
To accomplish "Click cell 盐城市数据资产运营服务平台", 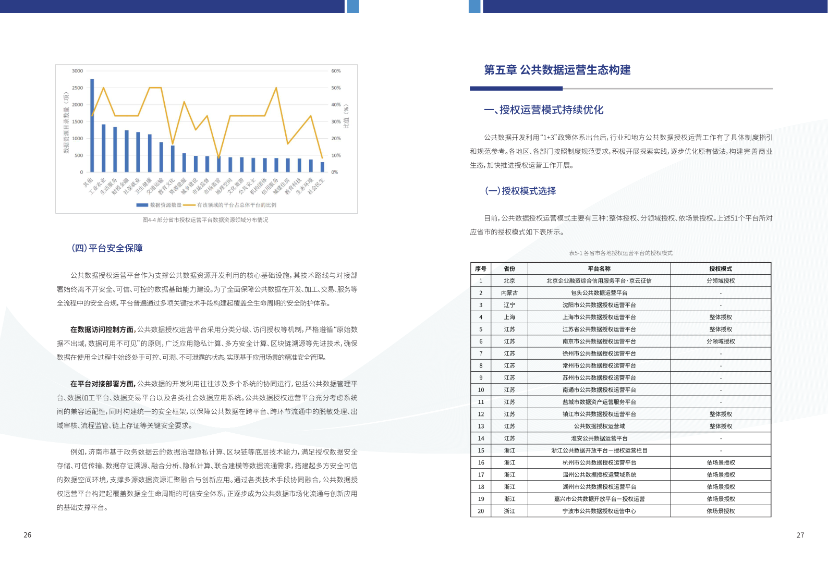I will (599, 402).
